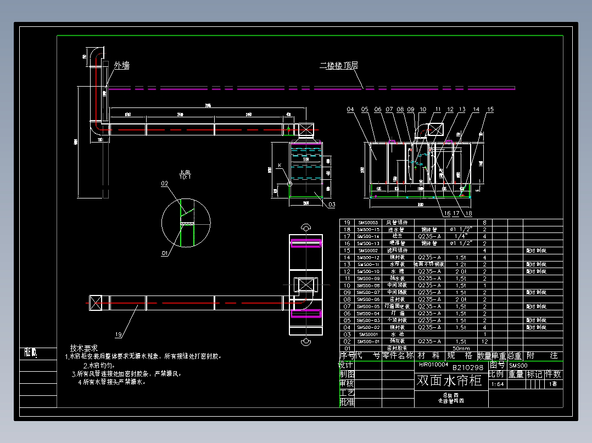Click the 规格 column header
Viewport: 592px width, 443px height.
coord(460,355)
